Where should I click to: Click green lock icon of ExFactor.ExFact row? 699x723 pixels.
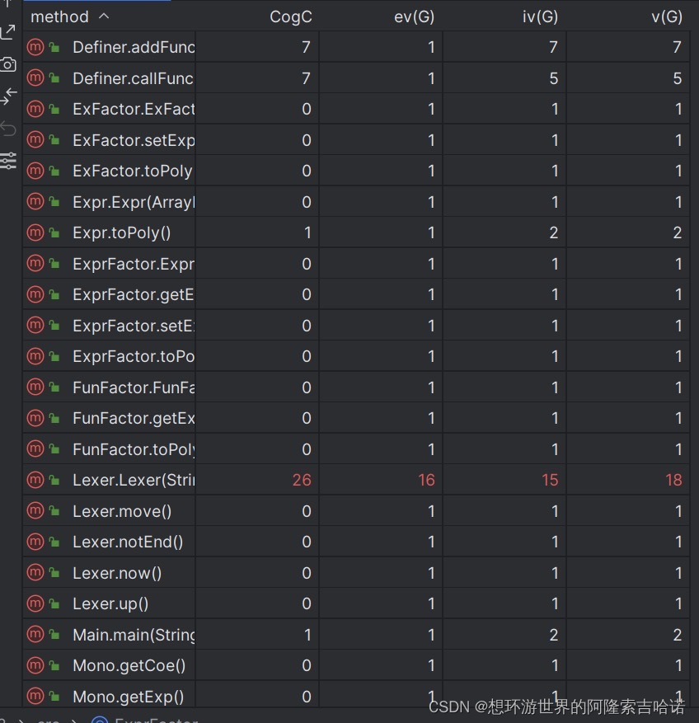(54, 110)
